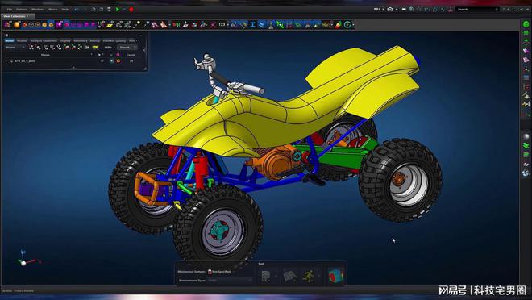The width and height of the screenshot is (532, 300).
Task: Toggle the yellow highlight button in model toolbar
Action: point(95,48)
